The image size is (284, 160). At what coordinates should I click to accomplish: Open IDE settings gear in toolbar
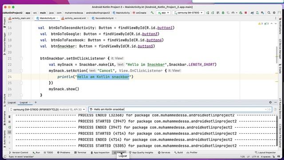pyautogui.click(x=274, y=13)
